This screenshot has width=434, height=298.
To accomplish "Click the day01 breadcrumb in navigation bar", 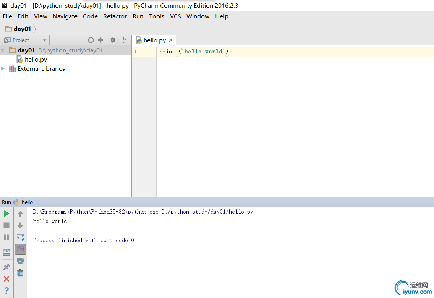I will click(18, 29).
